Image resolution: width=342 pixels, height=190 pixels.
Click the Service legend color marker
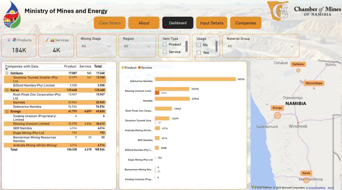(139, 68)
